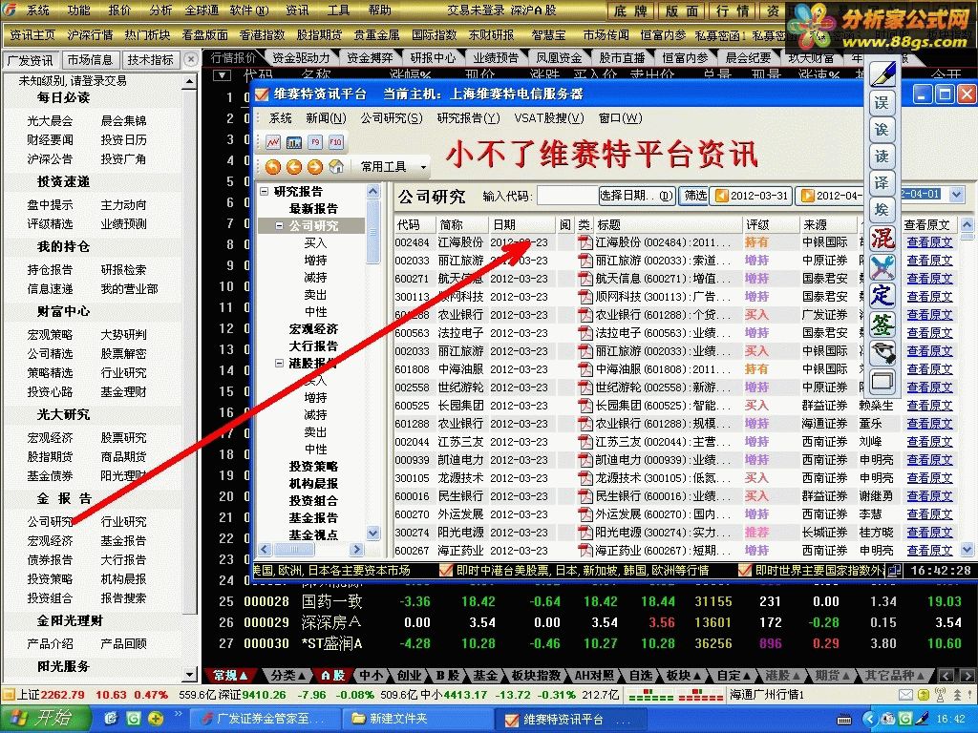The width and height of the screenshot is (978, 733).
Task: Collapse the 港股报告 tree node
Action: point(280,363)
